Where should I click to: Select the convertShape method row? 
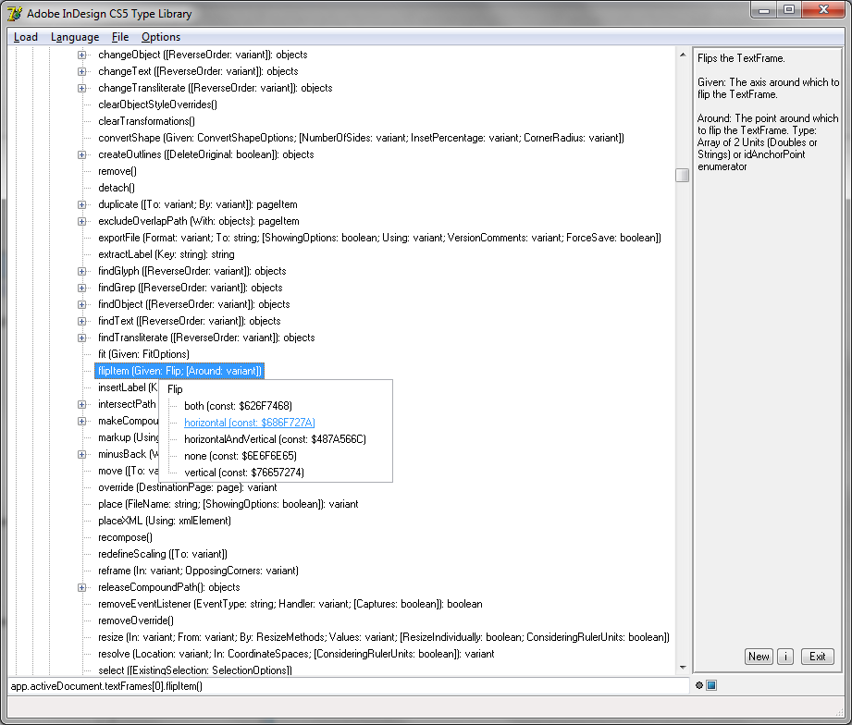361,138
